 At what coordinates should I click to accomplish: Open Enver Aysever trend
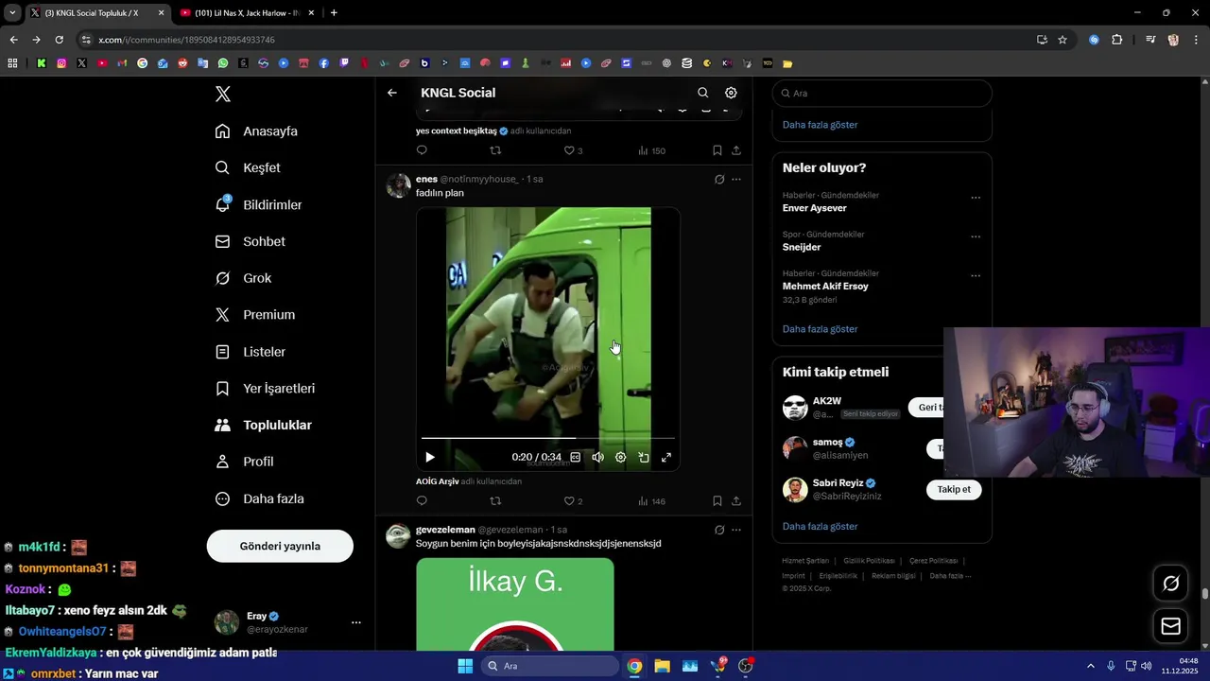(x=815, y=208)
